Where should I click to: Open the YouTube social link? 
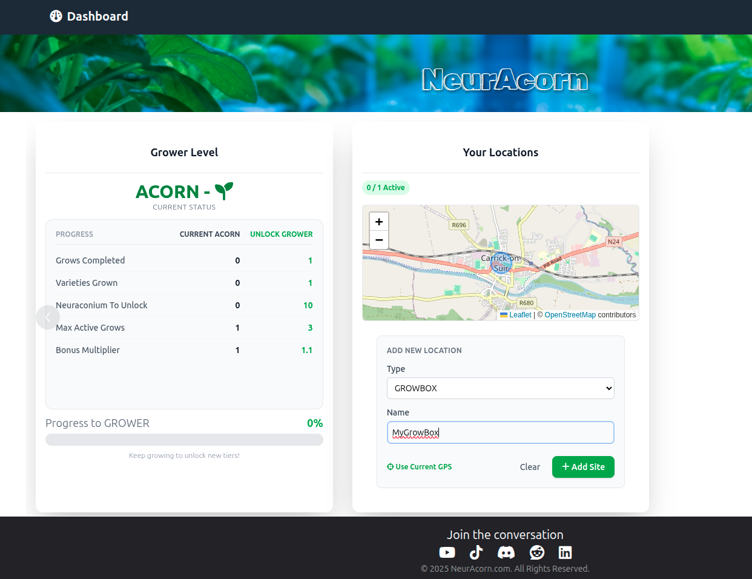[x=447, y=552]
